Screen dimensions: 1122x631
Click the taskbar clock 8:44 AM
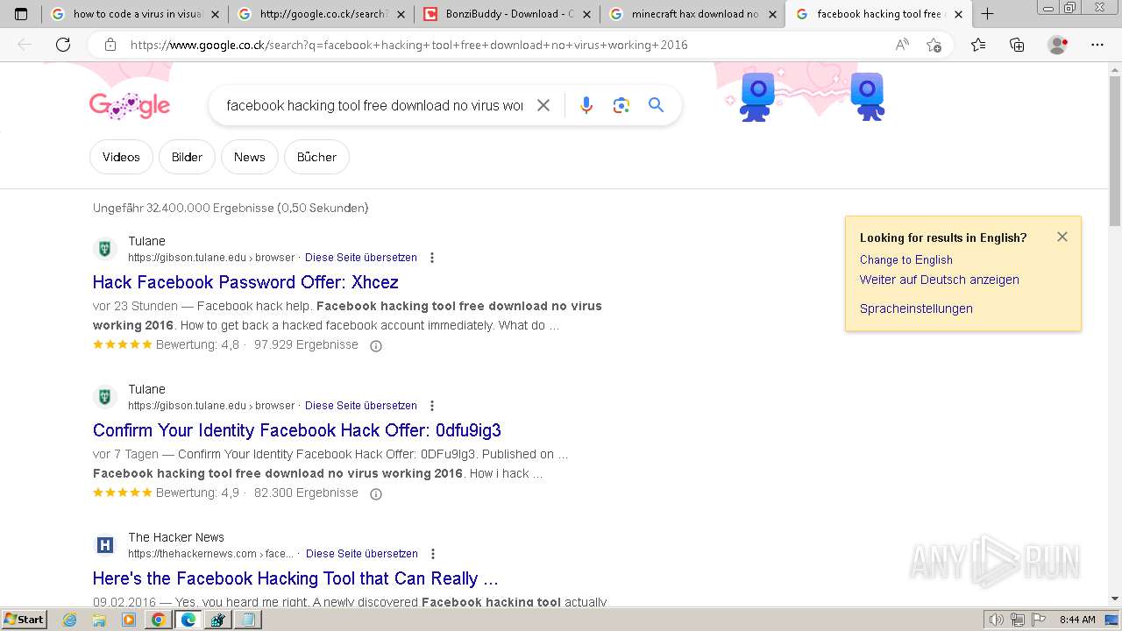coord(1077,620)
